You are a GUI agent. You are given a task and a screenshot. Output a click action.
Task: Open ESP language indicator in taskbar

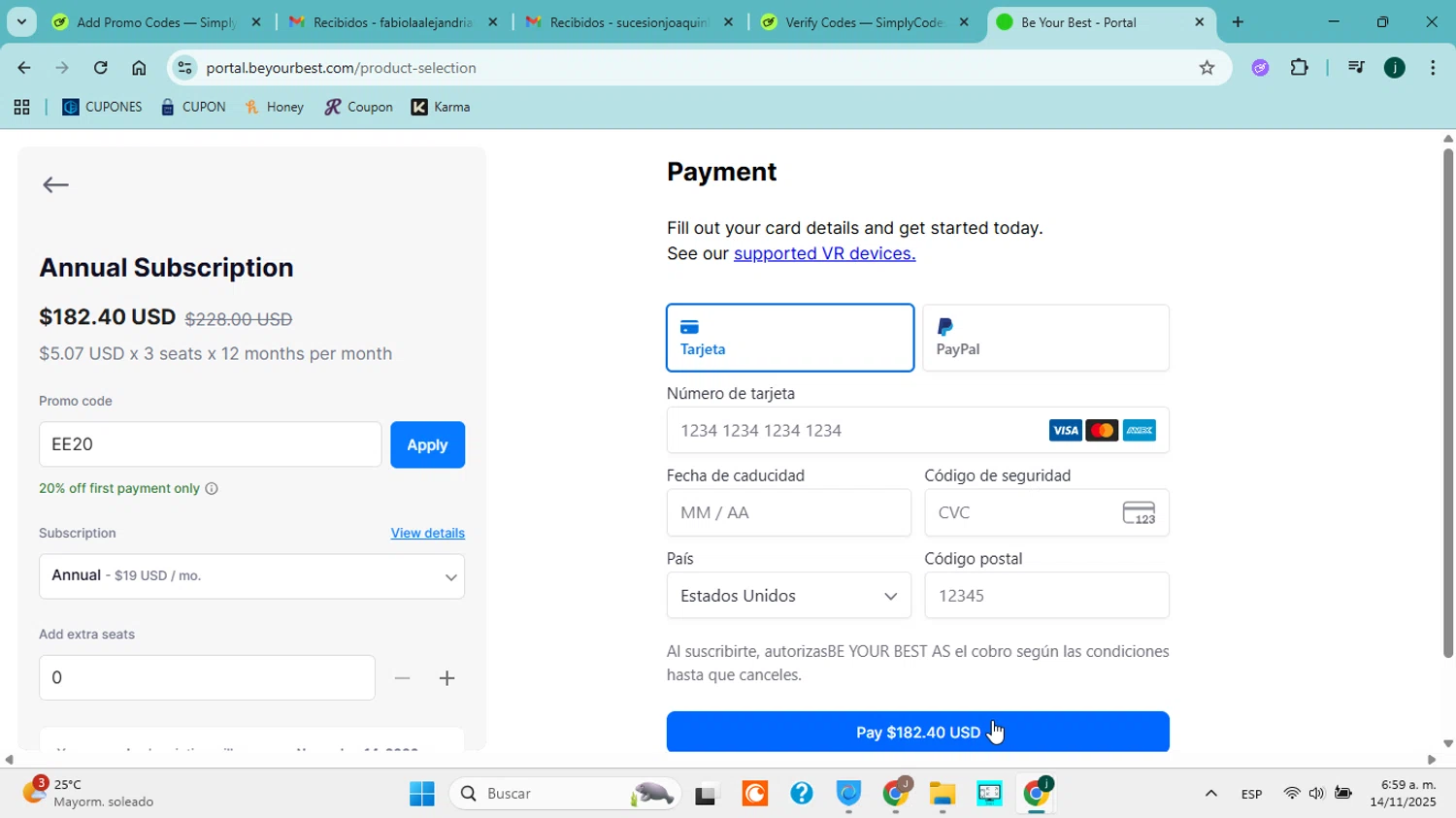pos(1251,794)
